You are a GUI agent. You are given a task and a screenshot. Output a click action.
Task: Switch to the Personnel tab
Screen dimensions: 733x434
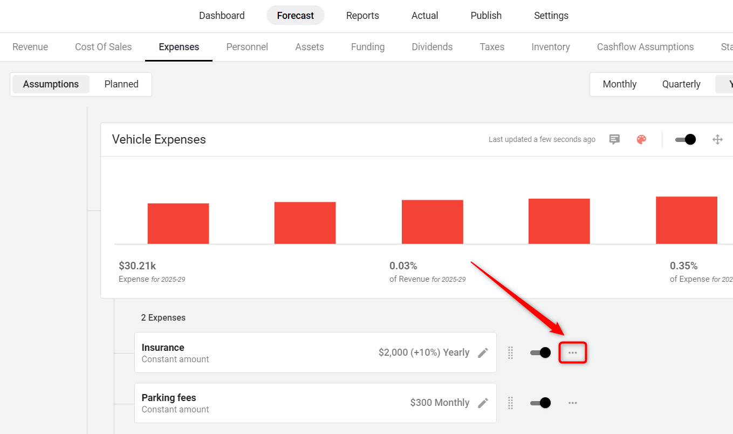[247, 47]
